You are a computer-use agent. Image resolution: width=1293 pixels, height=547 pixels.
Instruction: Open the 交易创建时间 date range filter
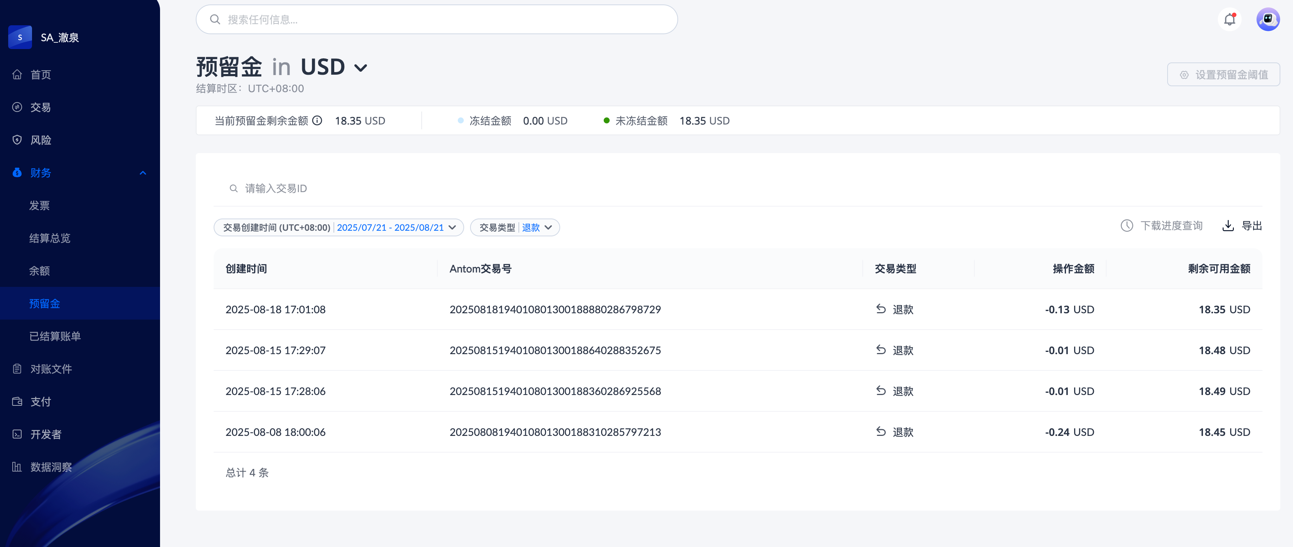339,227
